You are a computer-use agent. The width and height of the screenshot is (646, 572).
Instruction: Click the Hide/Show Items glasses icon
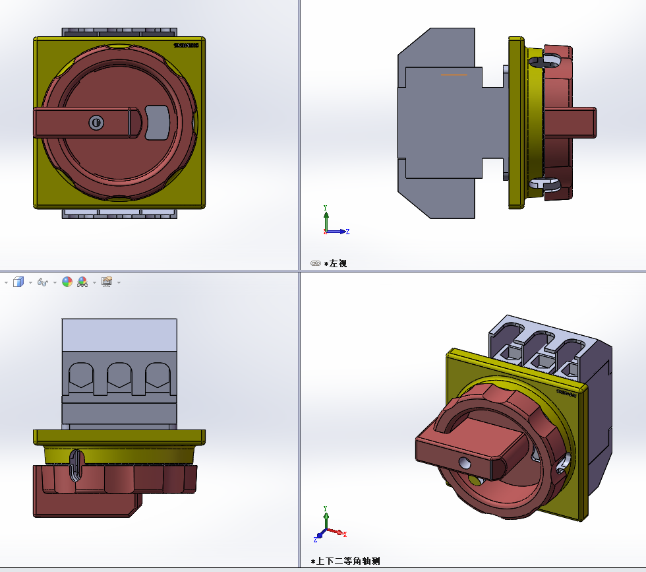click(42, 282)
